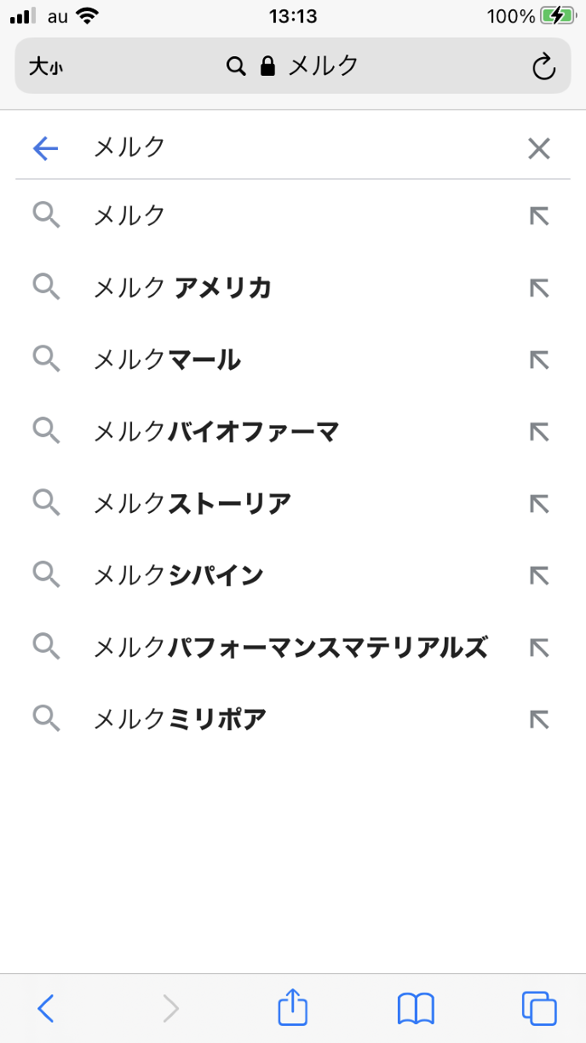
Task: Go forward with the bottom toolbar chevron
Action: (170, 1008)
